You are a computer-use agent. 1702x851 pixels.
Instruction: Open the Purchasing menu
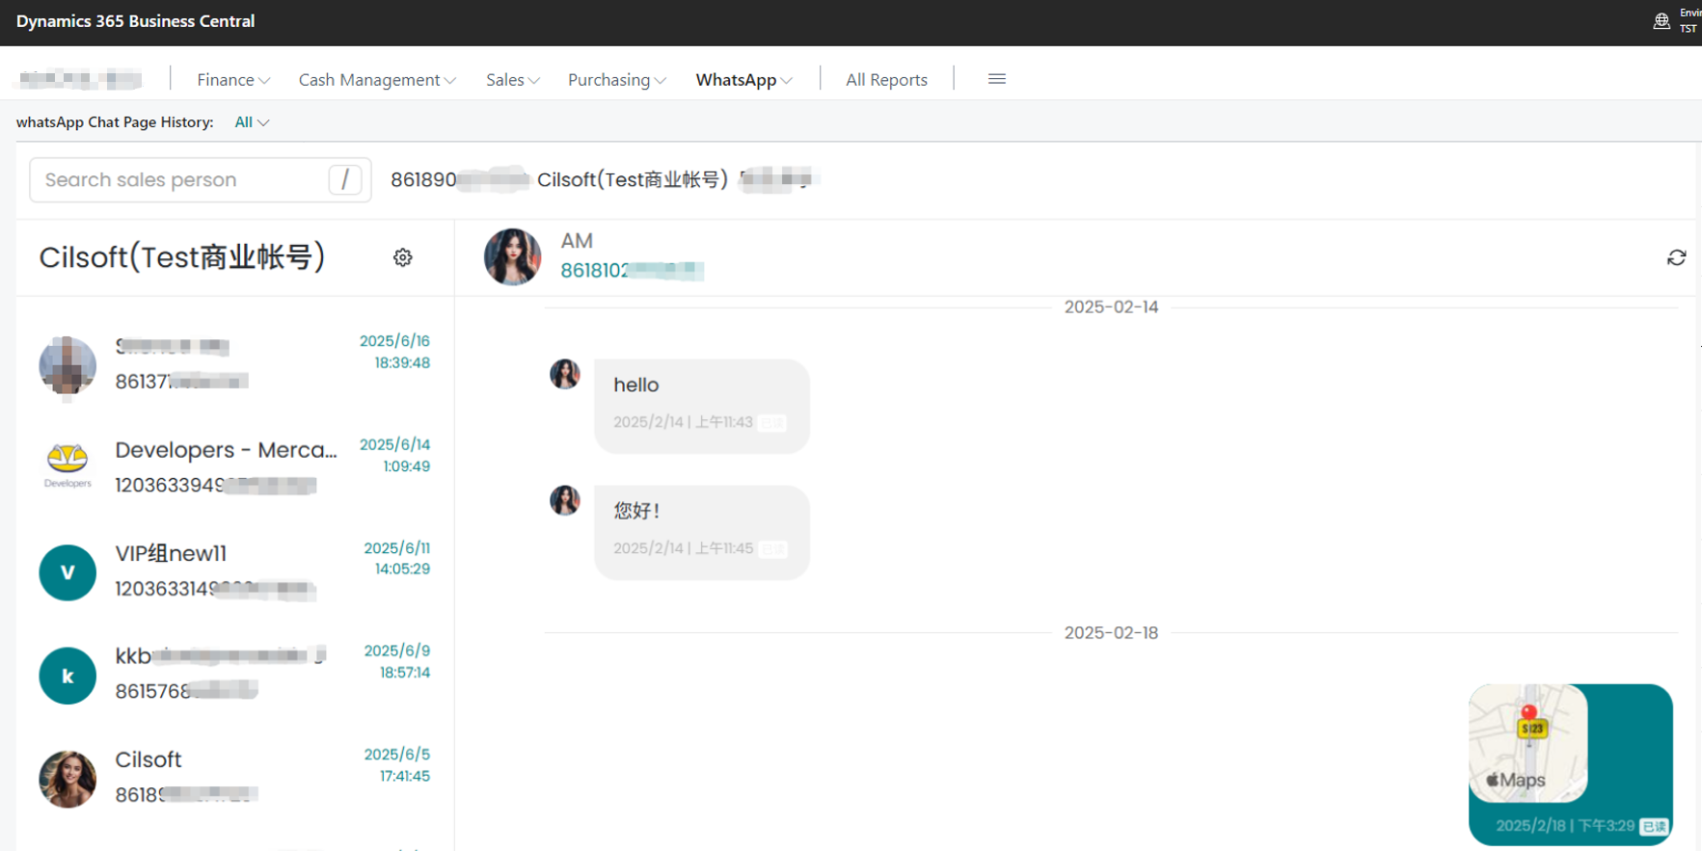point(616,80)
